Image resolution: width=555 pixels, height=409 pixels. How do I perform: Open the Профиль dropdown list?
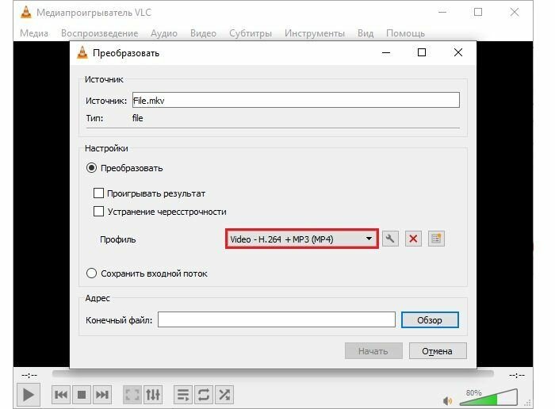(302, 239)
